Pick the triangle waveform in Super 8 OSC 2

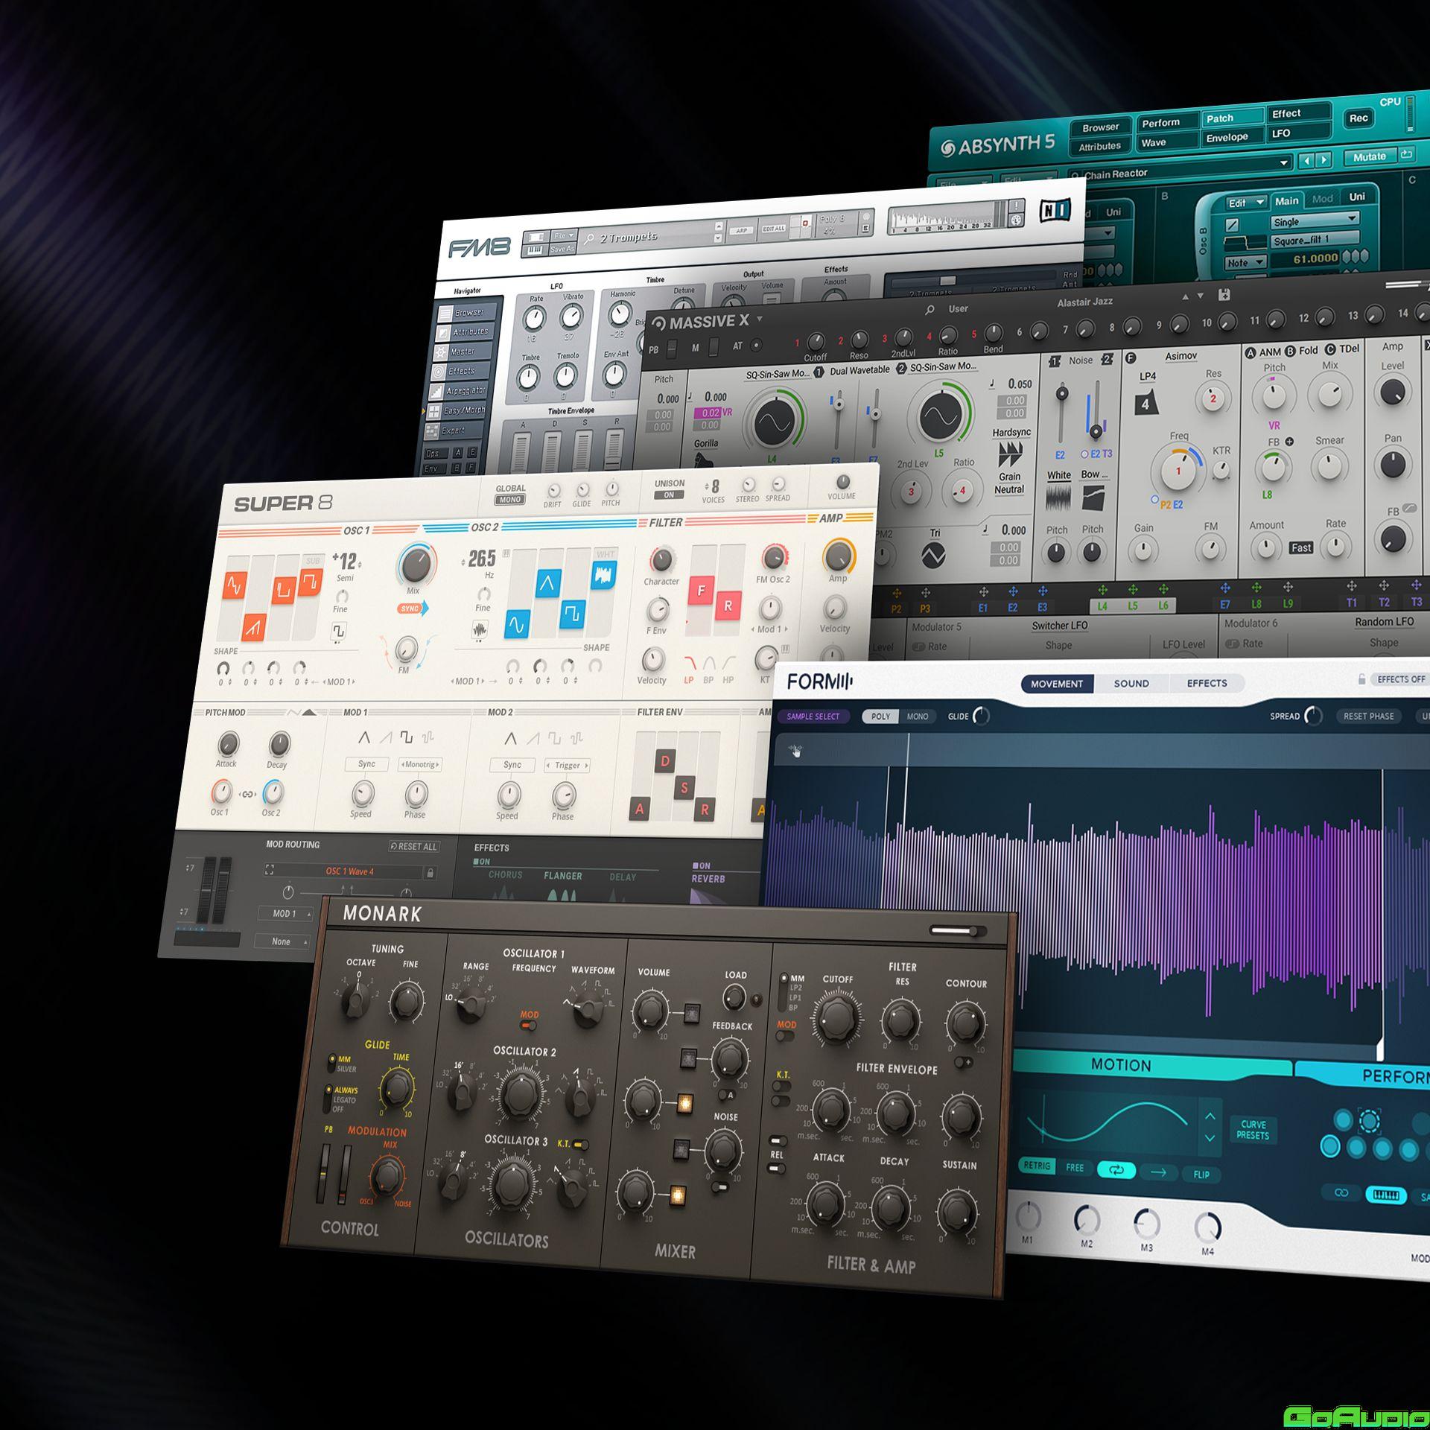point(547,583)
